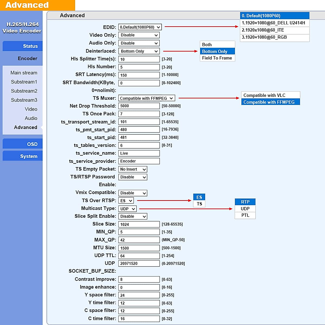
Task: Open the Video Only dropdown
Action: 139,35
